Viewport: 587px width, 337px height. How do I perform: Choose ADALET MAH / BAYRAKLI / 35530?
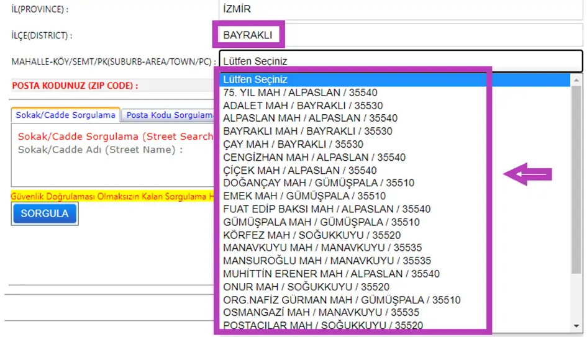pyautogui.click(x=303, y=106)
